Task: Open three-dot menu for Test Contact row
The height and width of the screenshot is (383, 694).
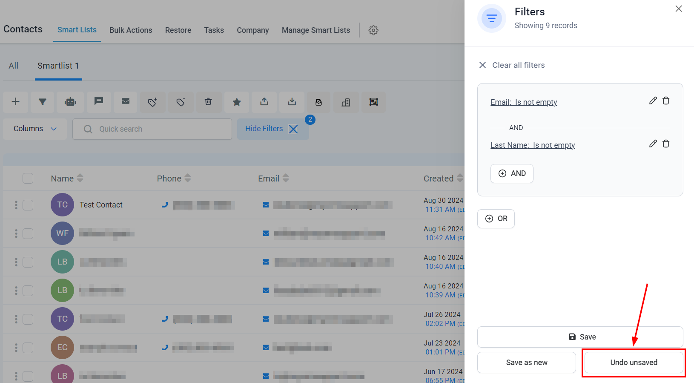Action: (x=16, y=205)
